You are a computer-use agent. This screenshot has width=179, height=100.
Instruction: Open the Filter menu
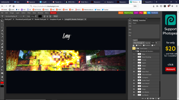pyautogui.click(x=29, y=13)
